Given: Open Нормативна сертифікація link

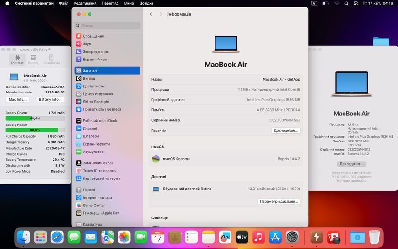Looking at the screenshot, I should tap(351, 173).
